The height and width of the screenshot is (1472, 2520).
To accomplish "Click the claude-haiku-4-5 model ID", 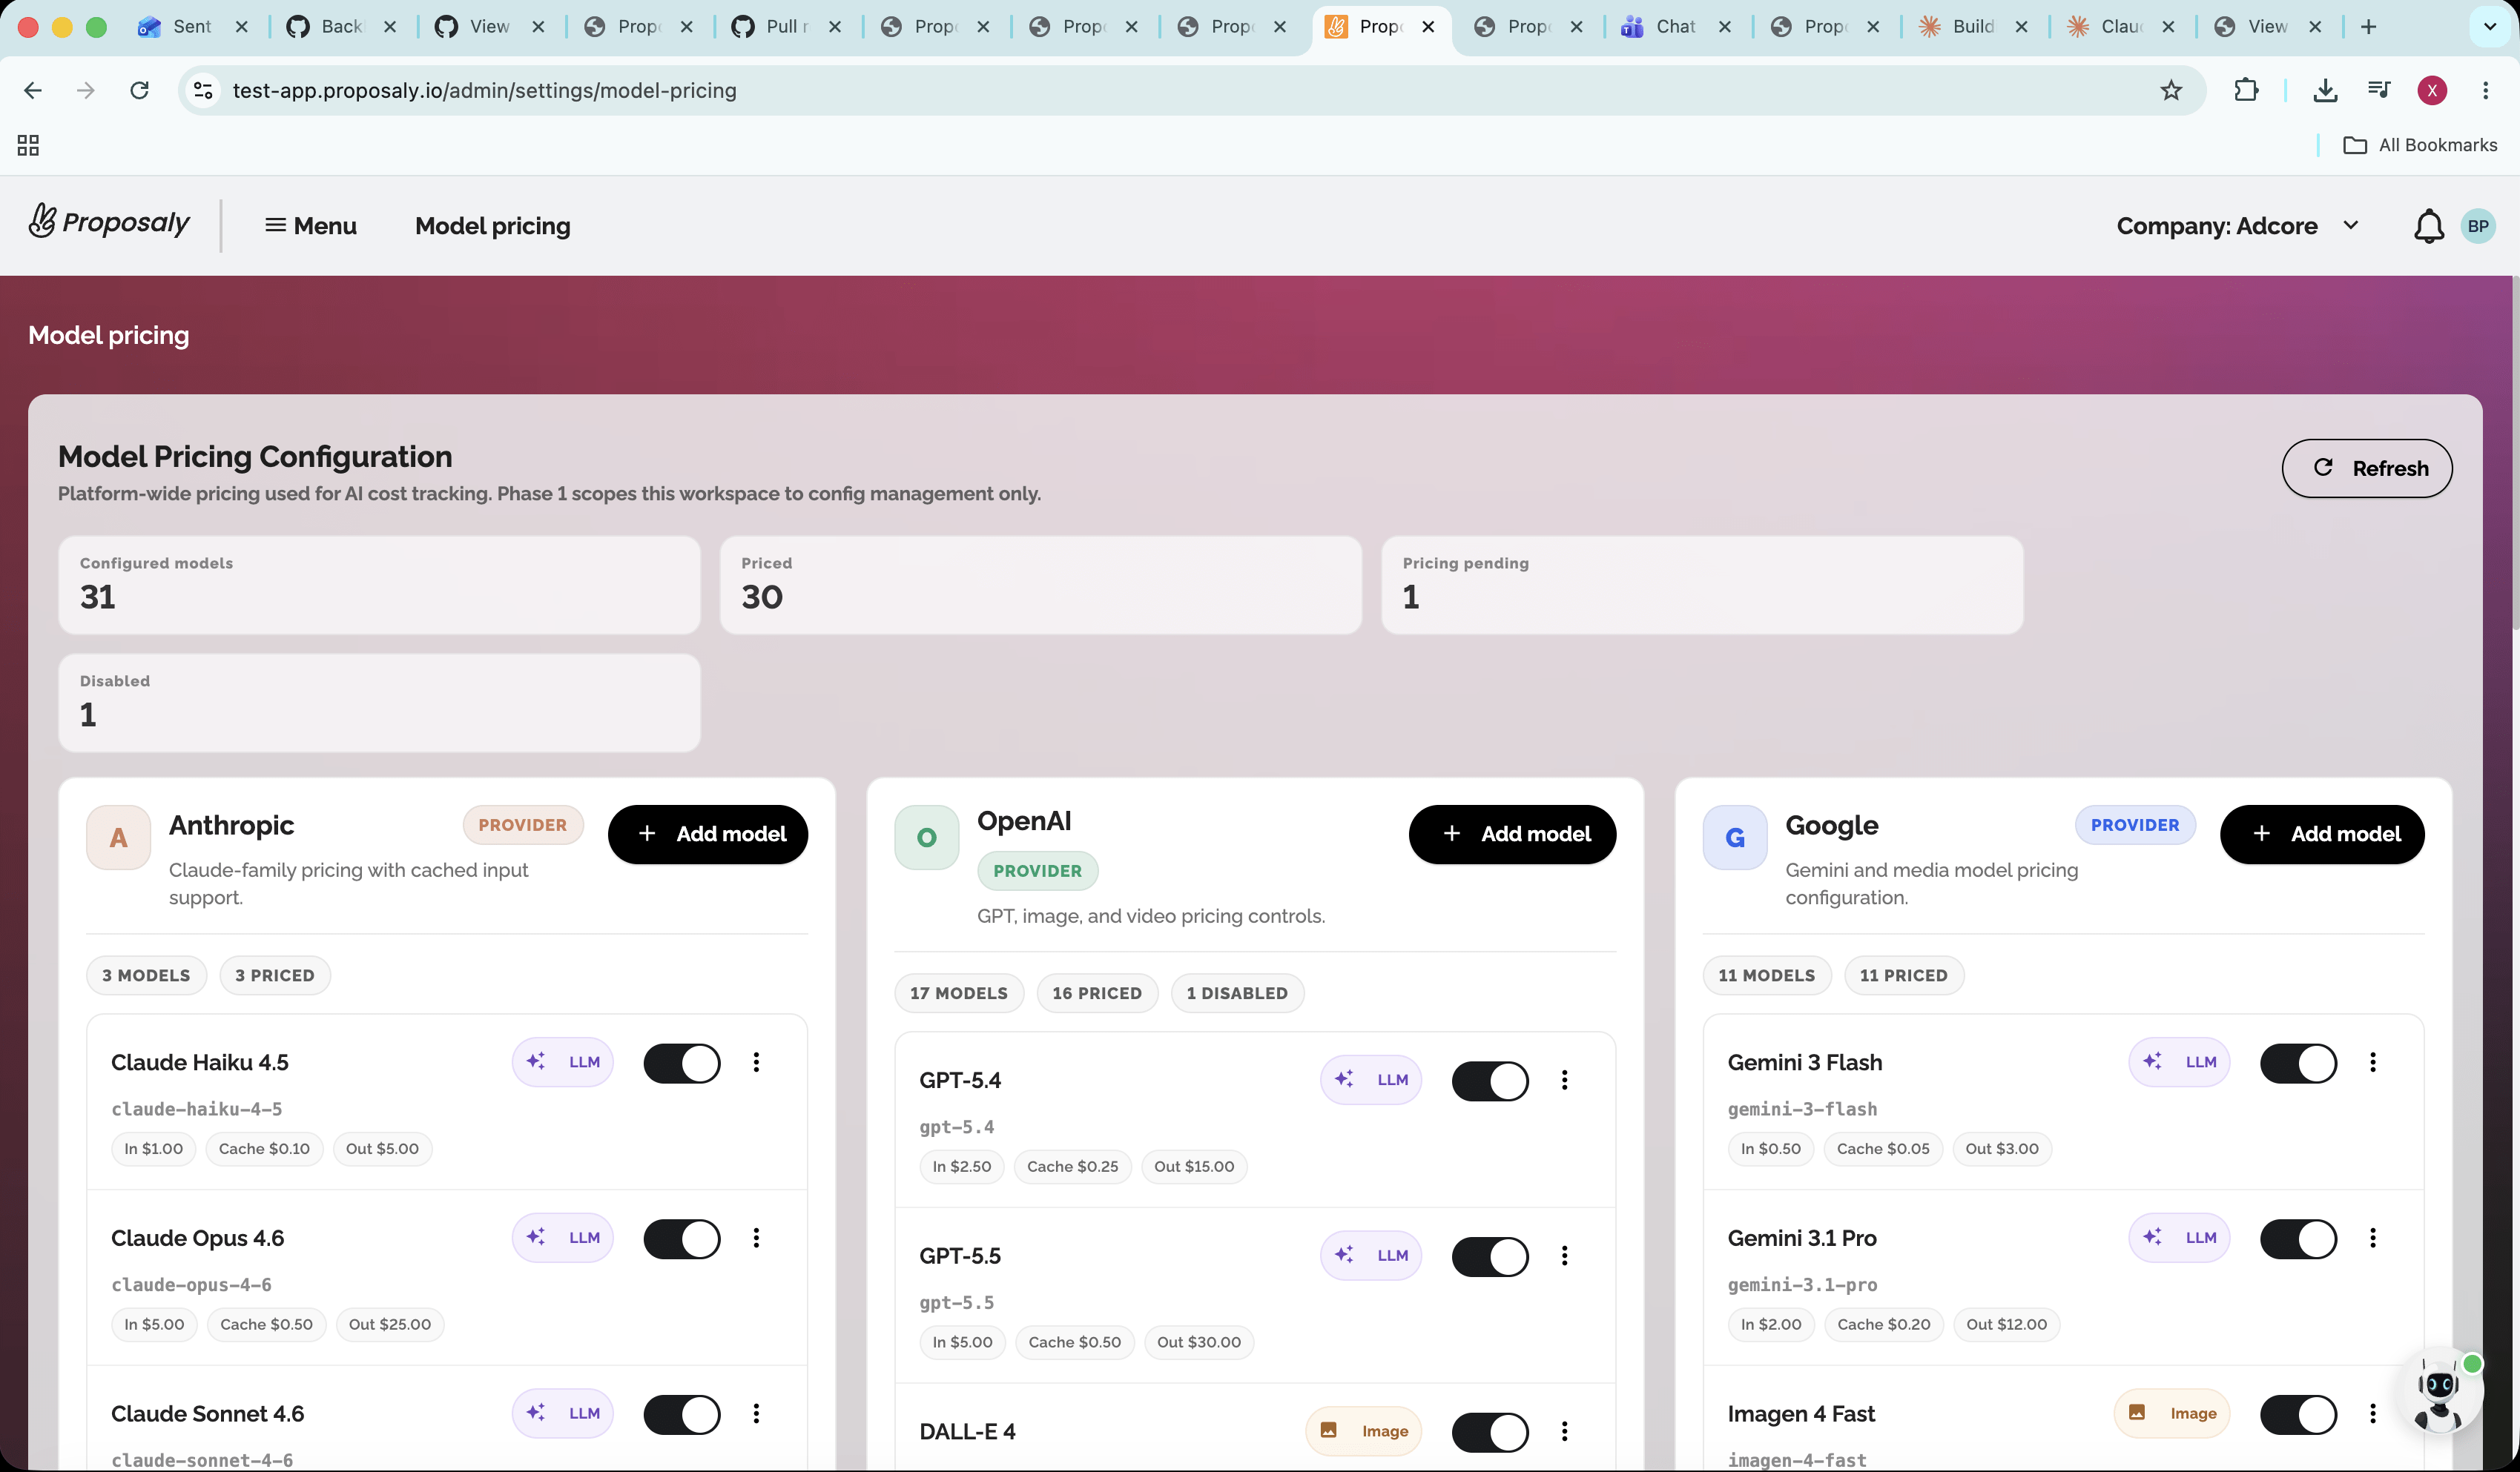I will 196,1110.
